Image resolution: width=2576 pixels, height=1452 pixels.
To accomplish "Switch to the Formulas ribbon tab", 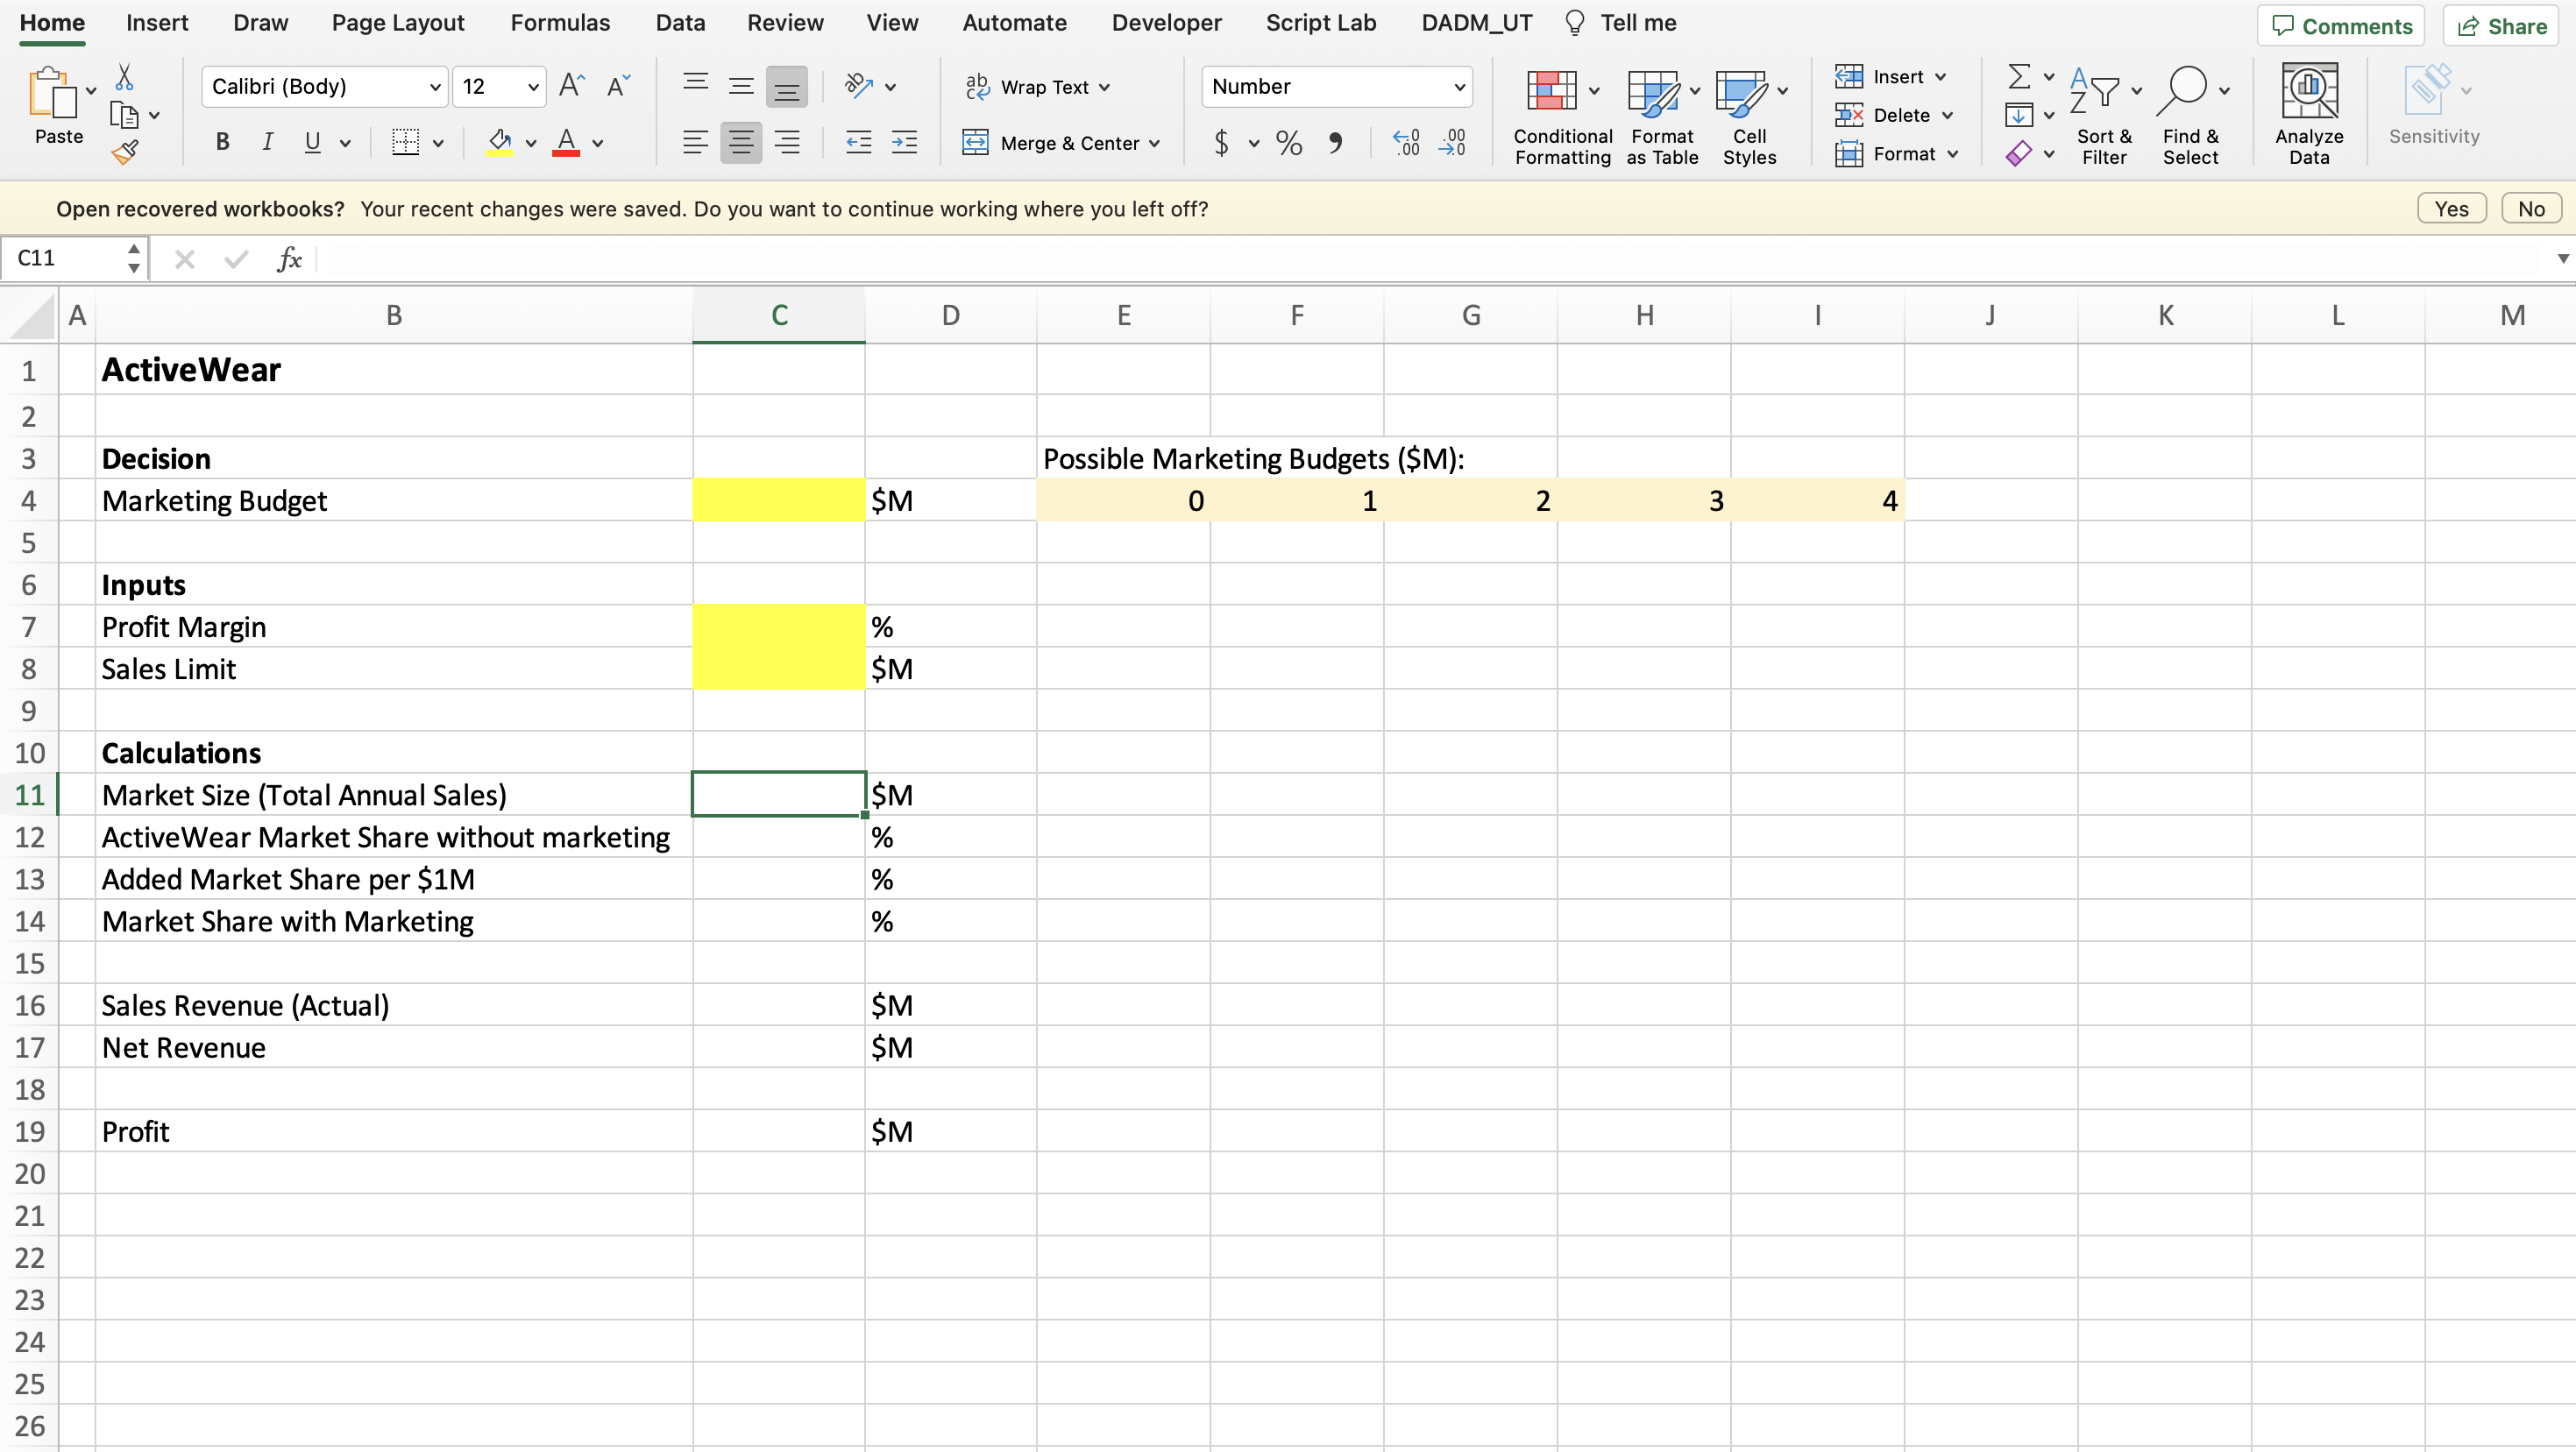I will click(x=559, y=22).
